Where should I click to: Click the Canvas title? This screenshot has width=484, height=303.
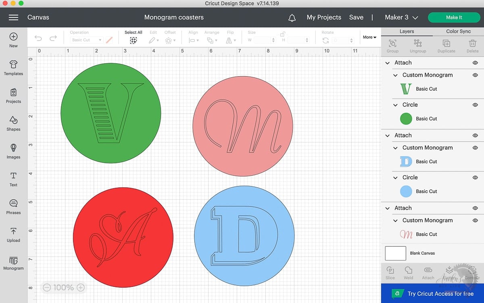point(38,17)
